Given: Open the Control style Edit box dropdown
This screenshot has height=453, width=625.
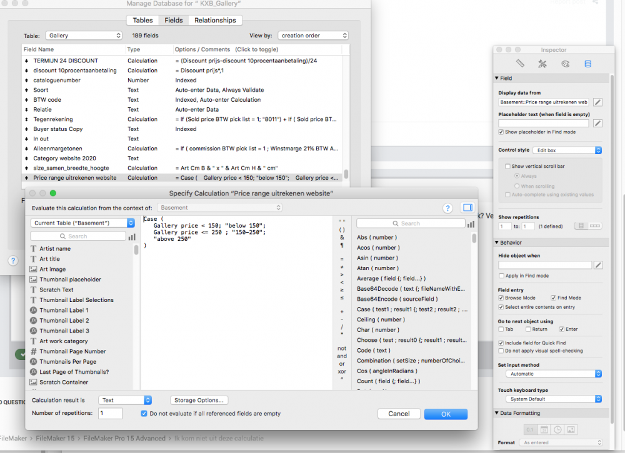Looking at the screenshot, I should coord(567,150).
